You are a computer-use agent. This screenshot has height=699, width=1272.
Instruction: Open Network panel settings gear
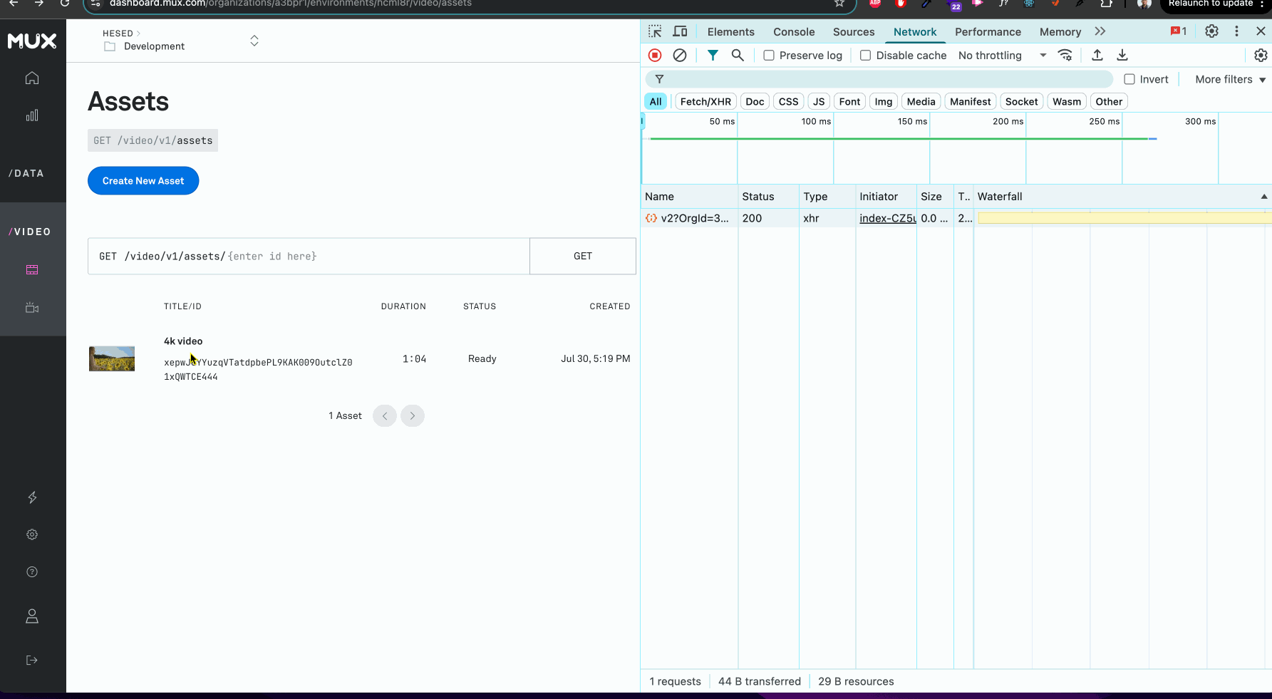pos(1261,55)
